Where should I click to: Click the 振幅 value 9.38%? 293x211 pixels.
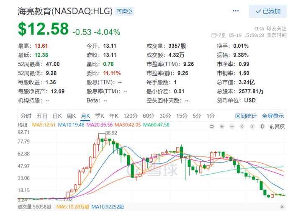pos(241,55)
